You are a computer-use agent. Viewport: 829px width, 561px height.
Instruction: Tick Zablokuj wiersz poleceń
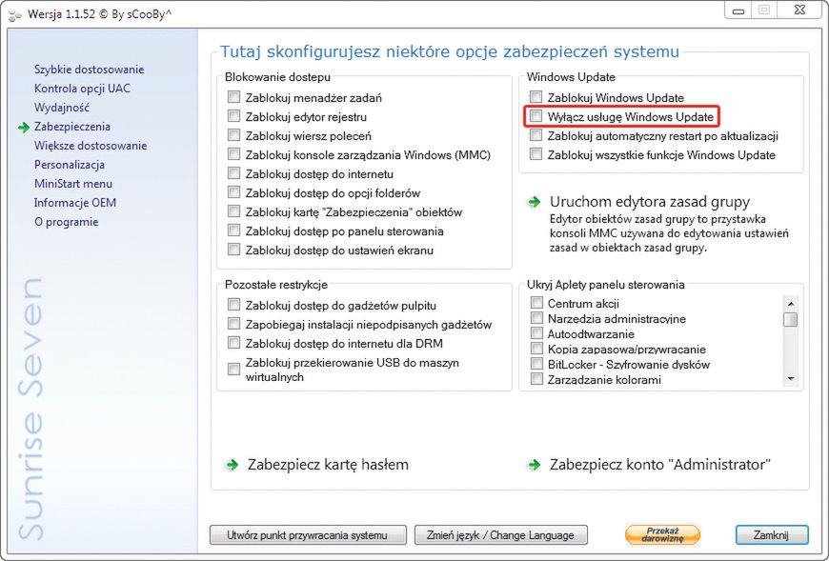point(233,135)
